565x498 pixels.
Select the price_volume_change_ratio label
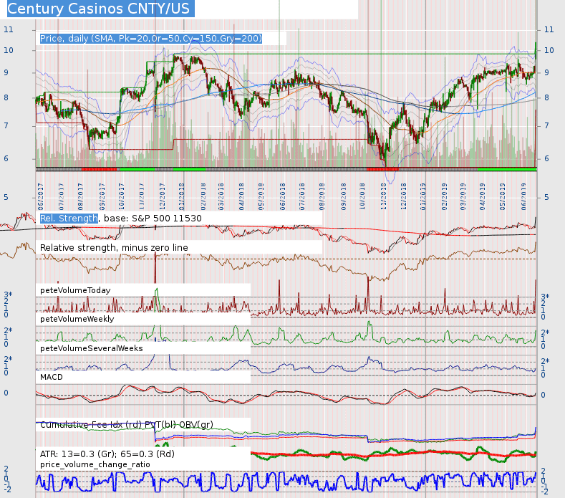click(x=95, y=464)
